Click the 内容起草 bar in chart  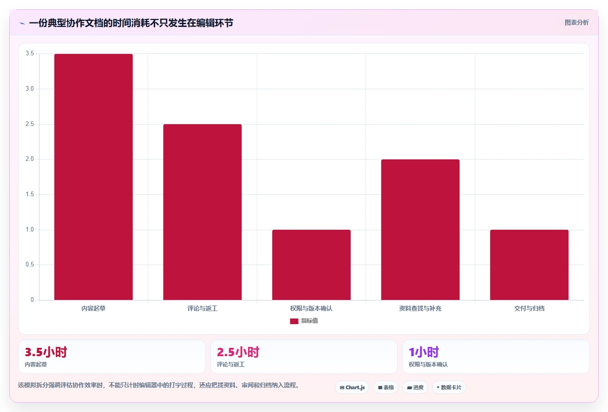point(93,177)
